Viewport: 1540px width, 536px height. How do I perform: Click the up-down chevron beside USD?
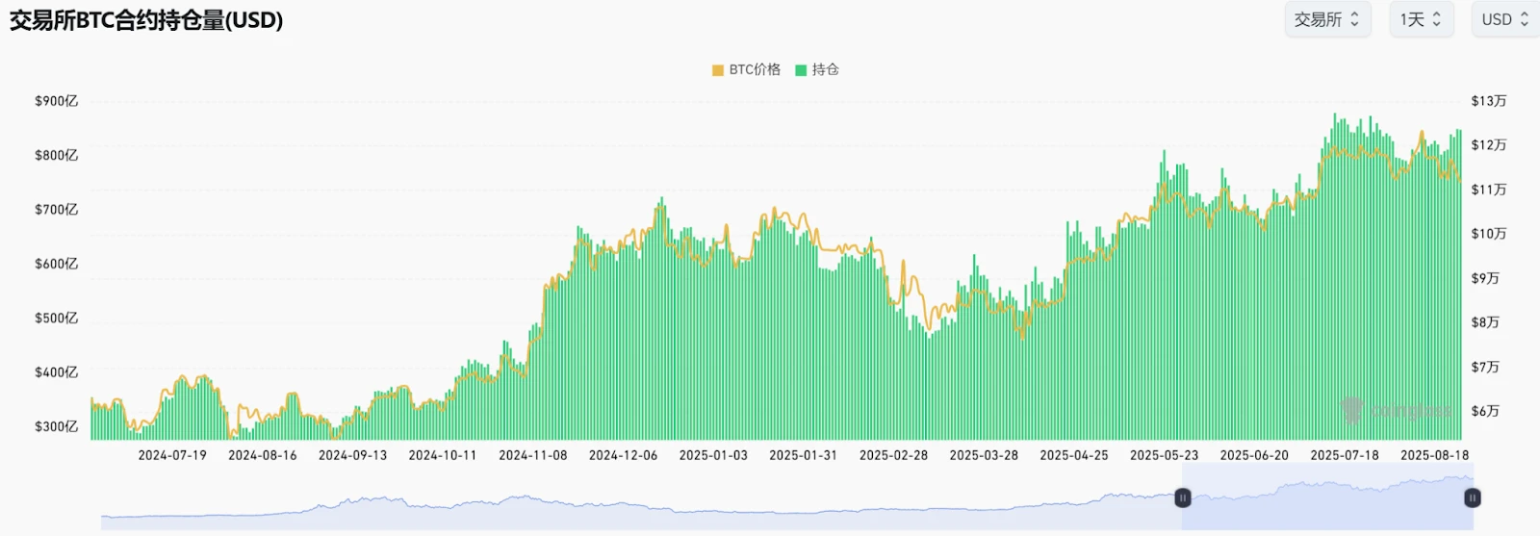pos(1524,19)
